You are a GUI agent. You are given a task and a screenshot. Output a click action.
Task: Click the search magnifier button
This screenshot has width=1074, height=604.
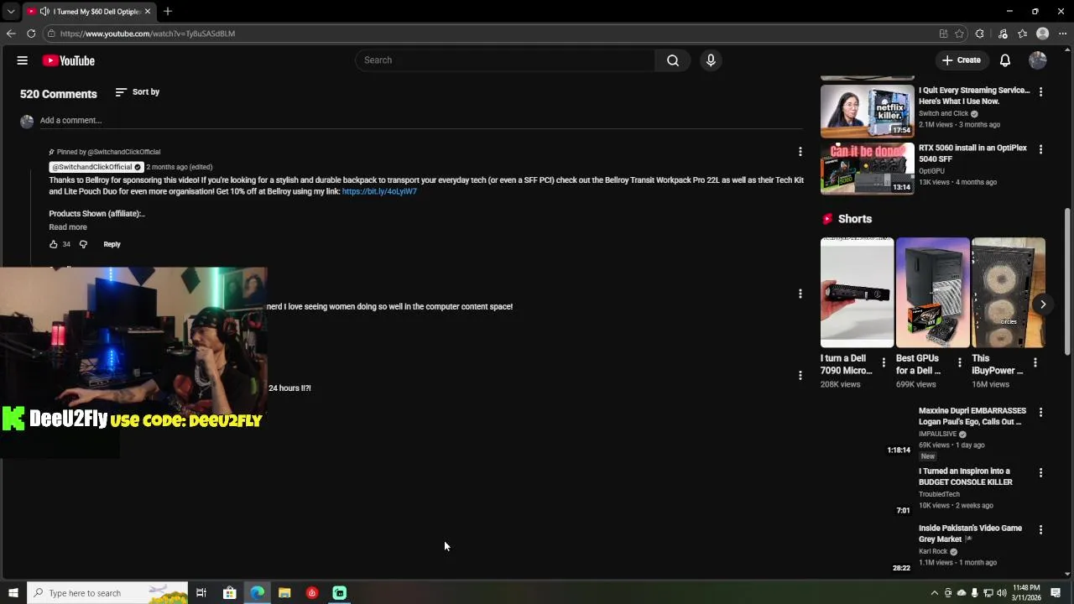tap(673, 60)
